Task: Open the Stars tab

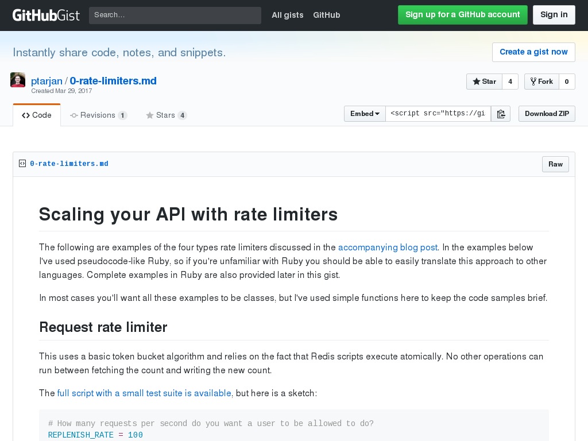Action: tap(166, 115)
